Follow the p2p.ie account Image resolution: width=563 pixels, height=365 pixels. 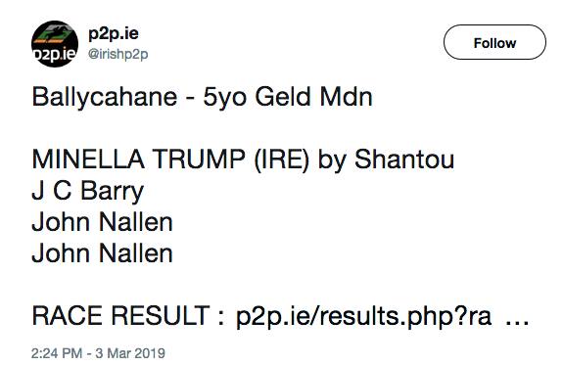494,42
